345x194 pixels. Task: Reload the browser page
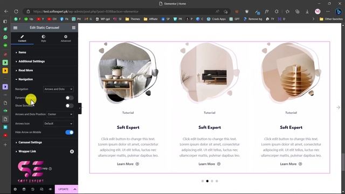coord(16,11)
